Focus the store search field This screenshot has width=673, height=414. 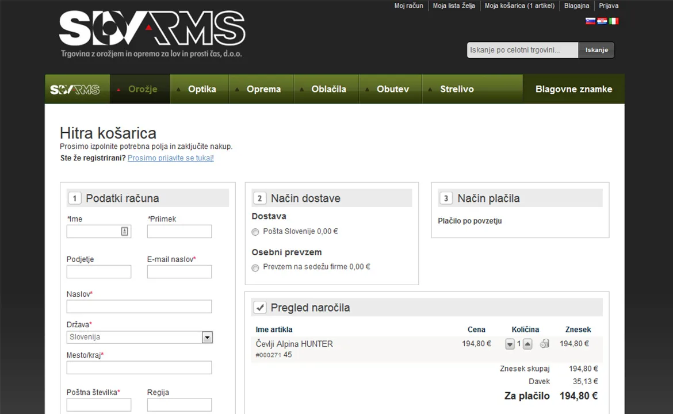coord(523,50)
